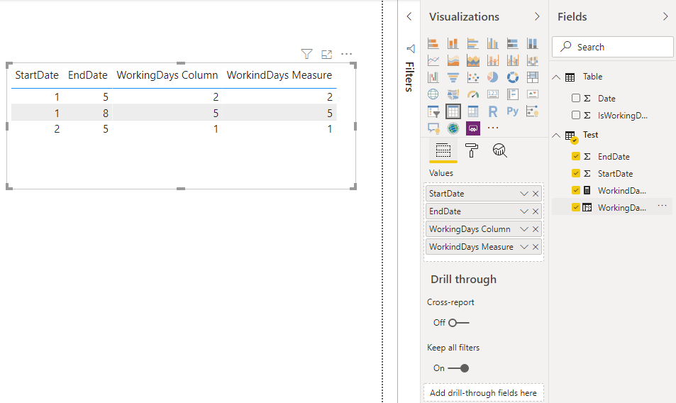Check the Date field checkbox
The width and height of the screenshot is (676, 403).
point(575,99)
